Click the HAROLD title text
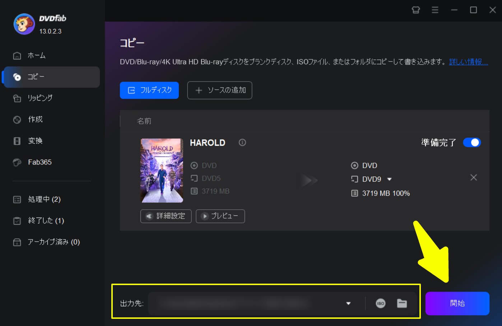 [208, 143]
